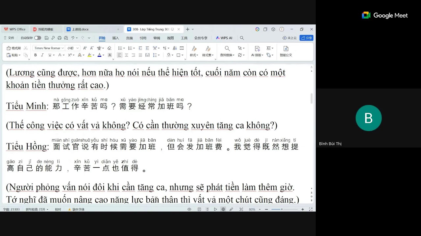Click the page layout view icon

point(199,209)
